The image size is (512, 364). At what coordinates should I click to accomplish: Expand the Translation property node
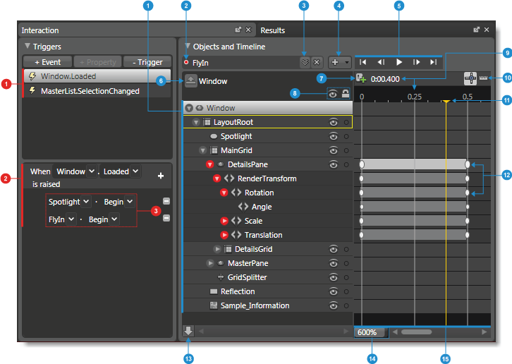click(224, 235)
